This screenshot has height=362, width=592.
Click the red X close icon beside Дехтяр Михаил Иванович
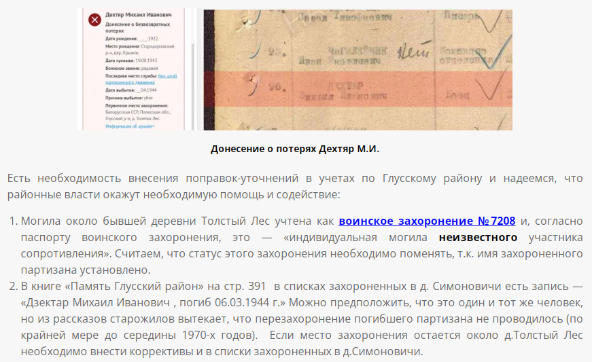coord(94,19)
